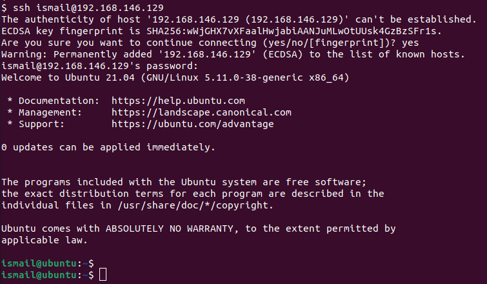Click the kernel version 5.11.0-38-generic text
The width and height of the screenshot is (487, 284).
253,77
